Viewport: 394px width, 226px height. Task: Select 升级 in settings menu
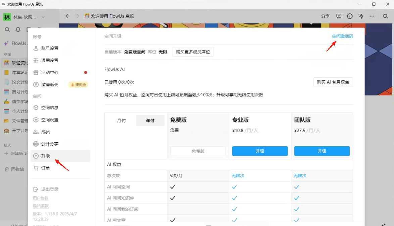click(x=60, y=156)
